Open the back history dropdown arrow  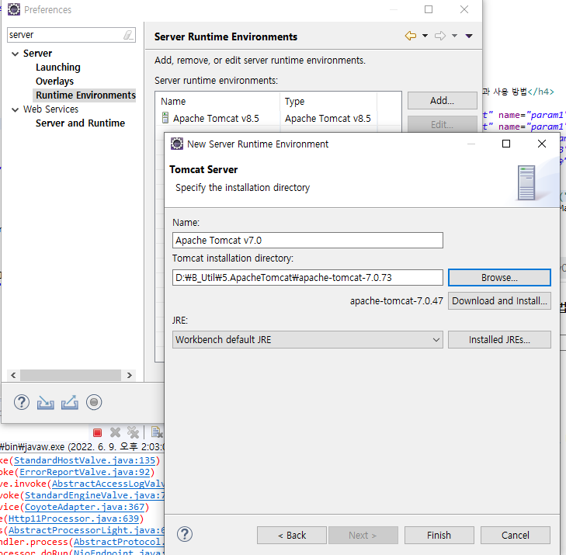coord(425,36)
